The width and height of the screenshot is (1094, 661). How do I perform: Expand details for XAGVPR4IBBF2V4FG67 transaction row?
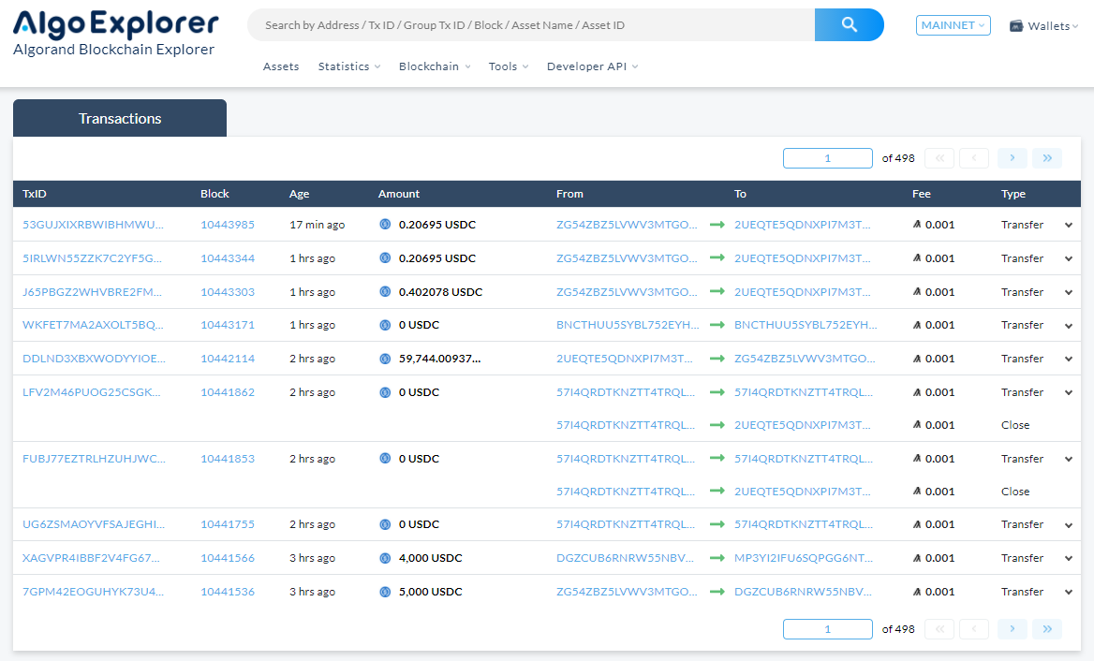[1068, 559]
